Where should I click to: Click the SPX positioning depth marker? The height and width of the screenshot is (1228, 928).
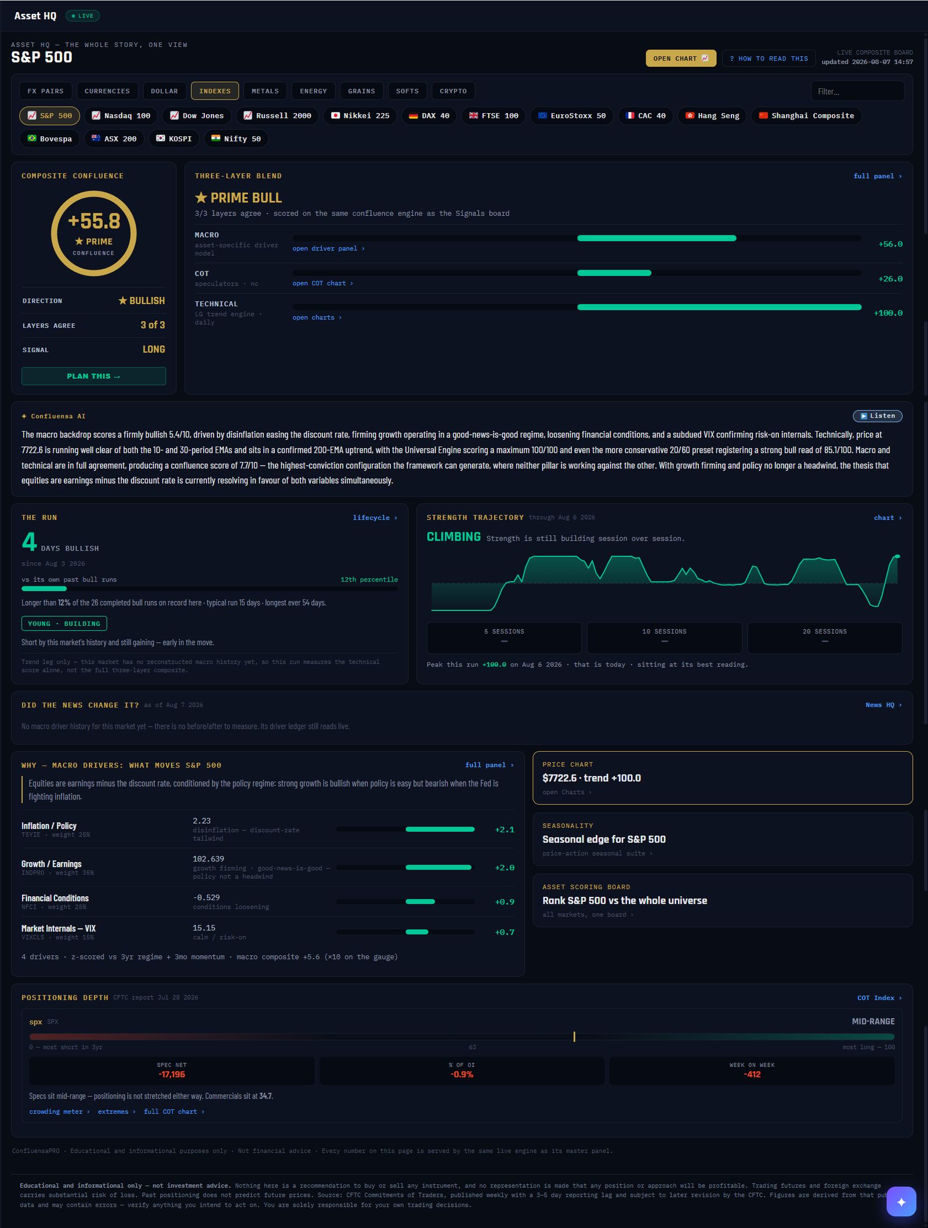pos(574,1037)
